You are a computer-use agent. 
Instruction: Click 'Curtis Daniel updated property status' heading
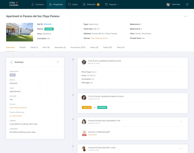click(x=106, y=96)
